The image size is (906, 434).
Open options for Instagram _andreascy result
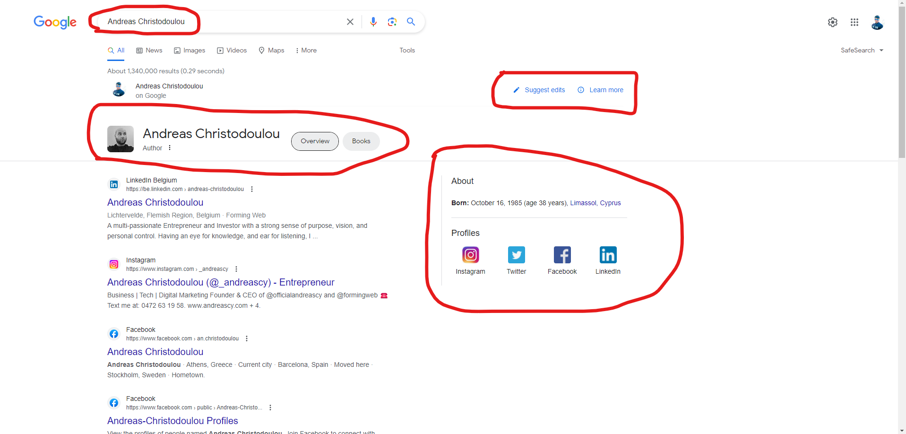tap(236, 269)
